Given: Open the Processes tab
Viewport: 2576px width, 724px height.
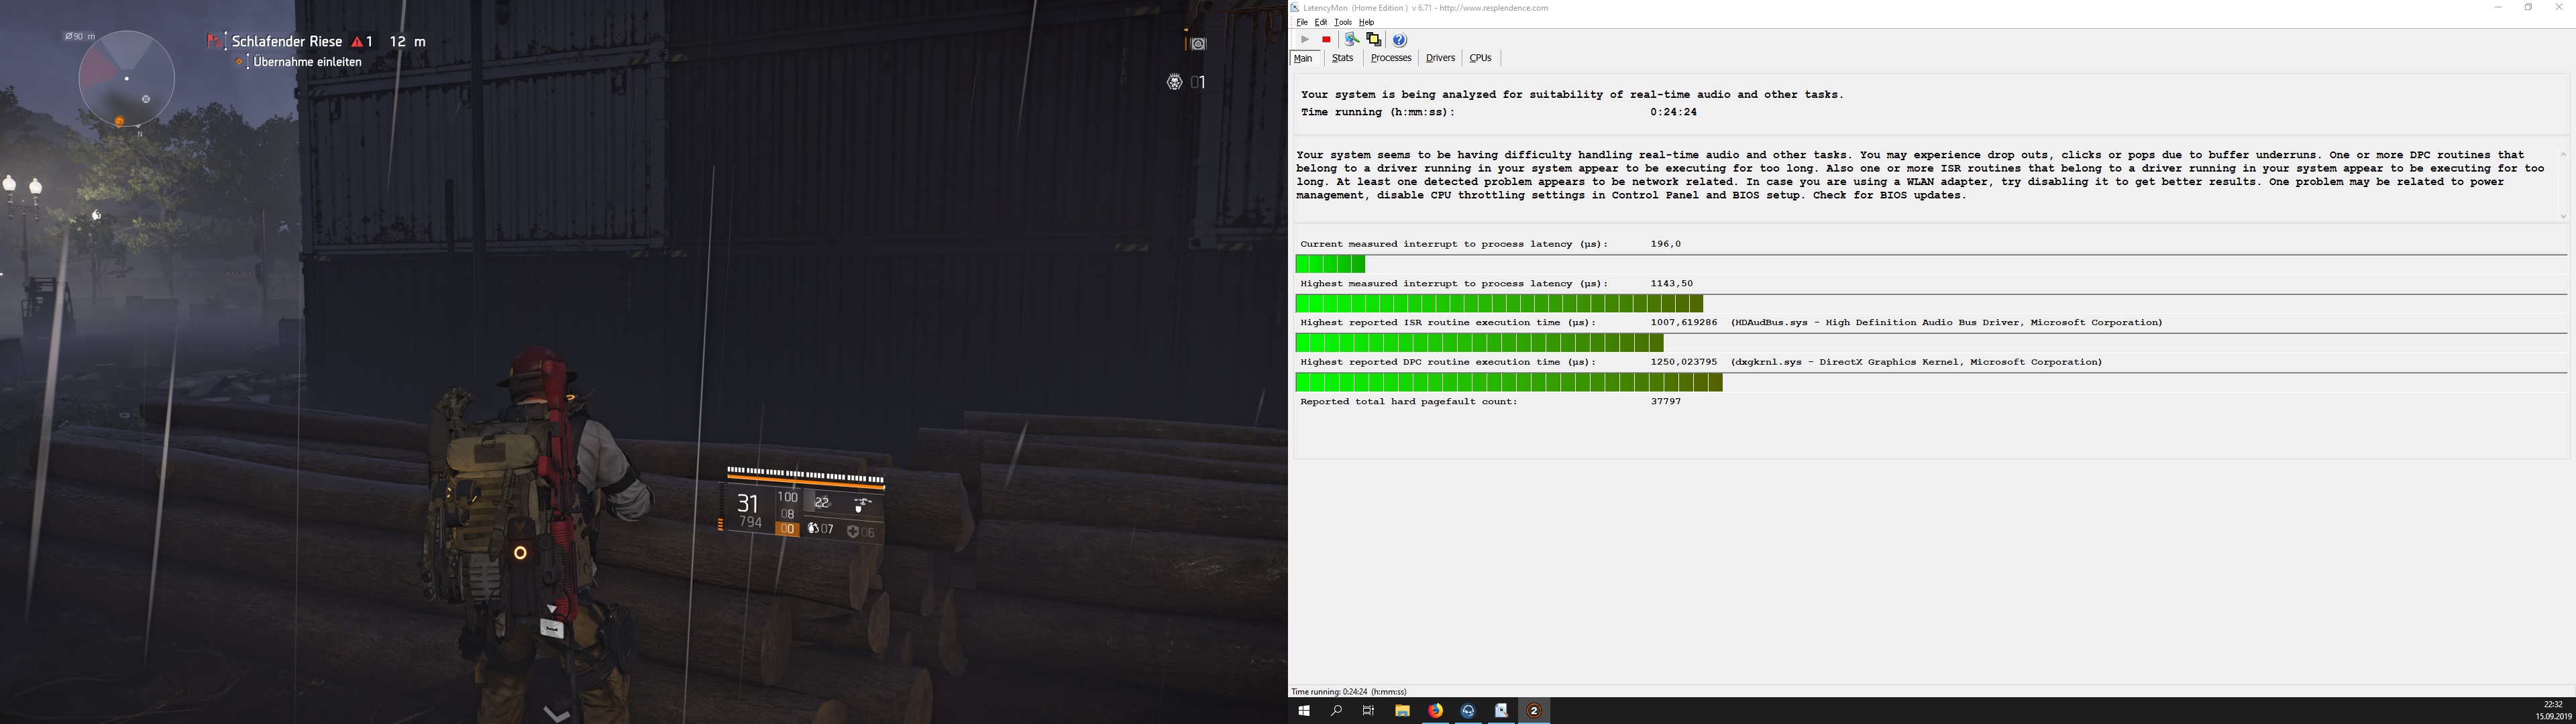Looking at the screenshot, I should (1390, 58).
